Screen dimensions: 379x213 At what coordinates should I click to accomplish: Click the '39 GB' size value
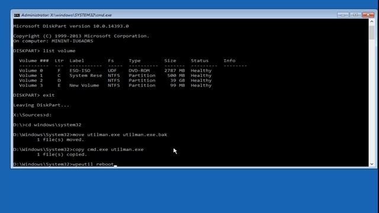pyautogui.click(x=178, y=80)
